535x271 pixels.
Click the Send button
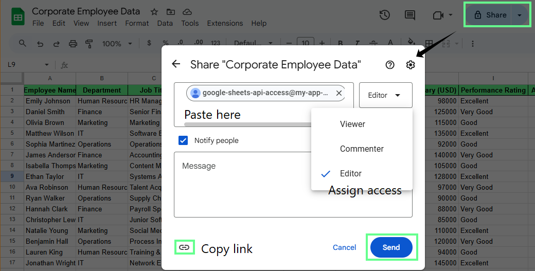[x=391, y=247]
